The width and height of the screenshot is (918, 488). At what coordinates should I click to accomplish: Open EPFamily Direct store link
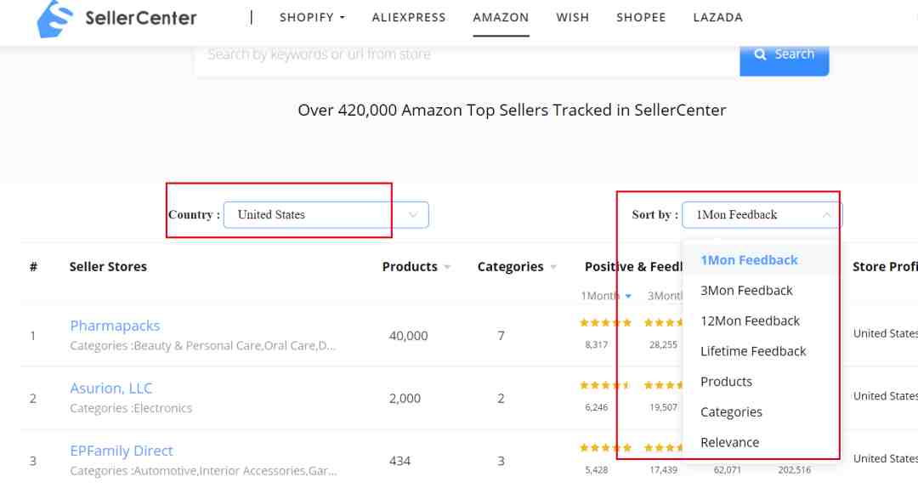pos(122,451)
